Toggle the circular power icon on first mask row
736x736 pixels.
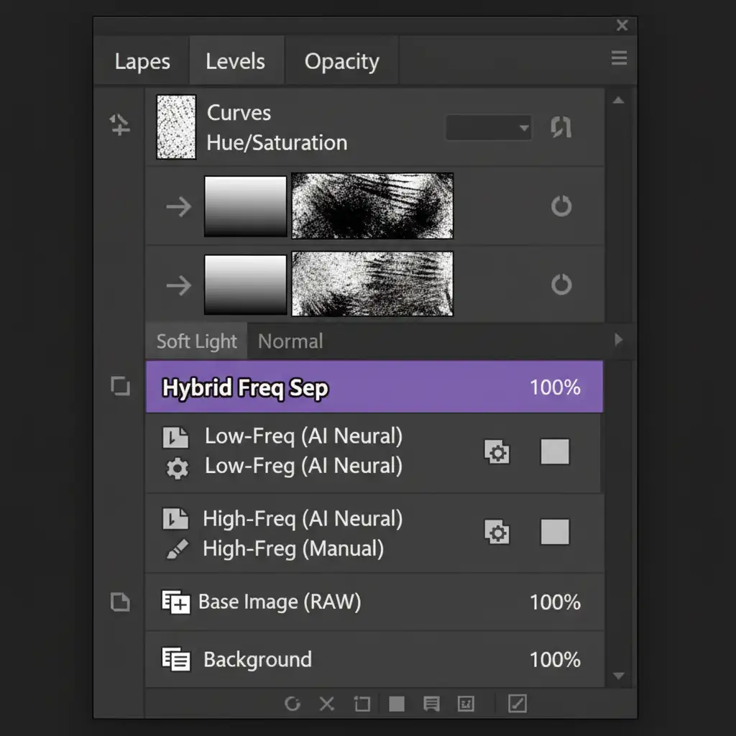click(x=561, y=207)
